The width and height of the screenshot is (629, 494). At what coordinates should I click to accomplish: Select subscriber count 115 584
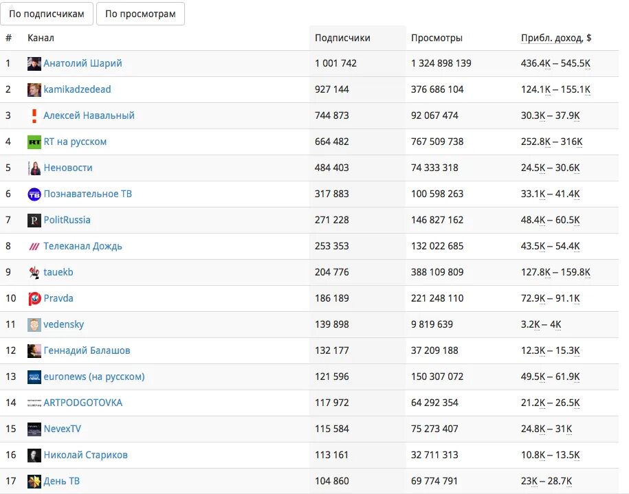(x=331, y=429)
